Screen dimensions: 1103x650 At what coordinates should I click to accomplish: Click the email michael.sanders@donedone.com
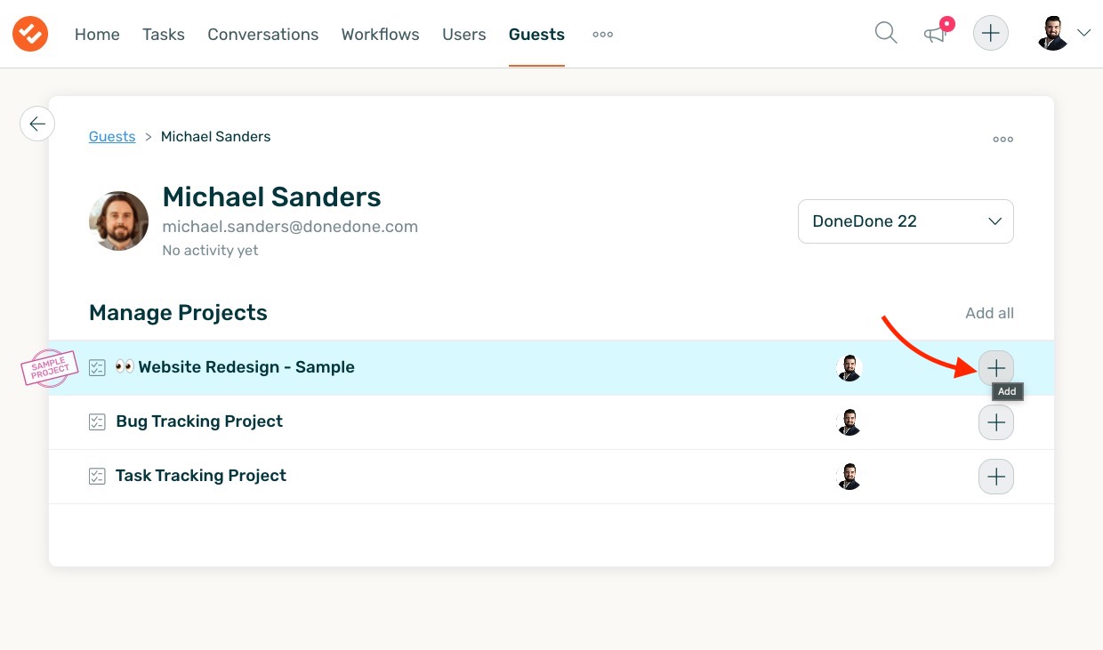coord(290,227)
